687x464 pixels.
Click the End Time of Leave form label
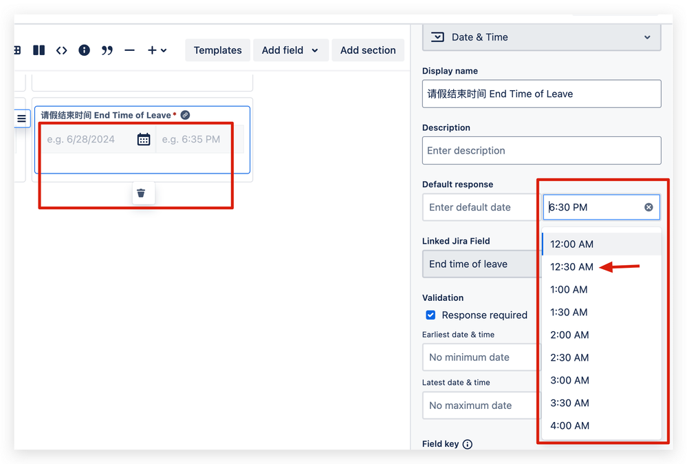point(106,116)
